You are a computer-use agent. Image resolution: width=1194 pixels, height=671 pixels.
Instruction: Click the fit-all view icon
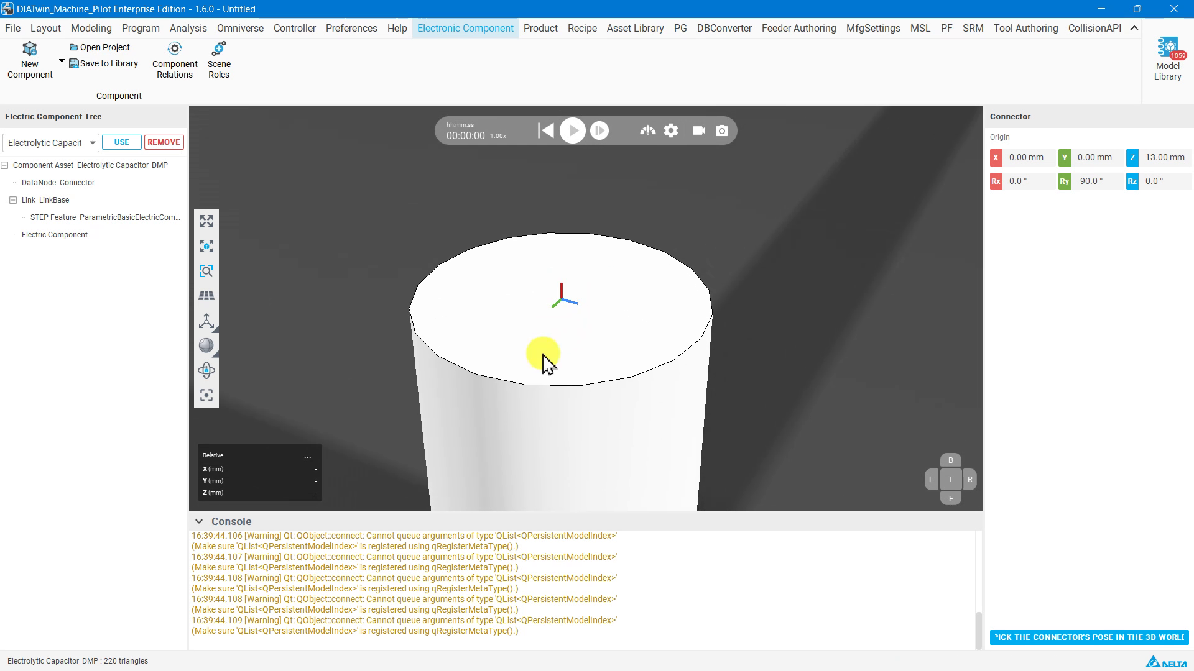tap(206, 222)
